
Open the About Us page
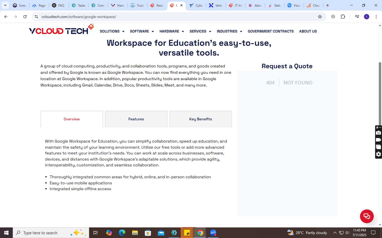308,31
